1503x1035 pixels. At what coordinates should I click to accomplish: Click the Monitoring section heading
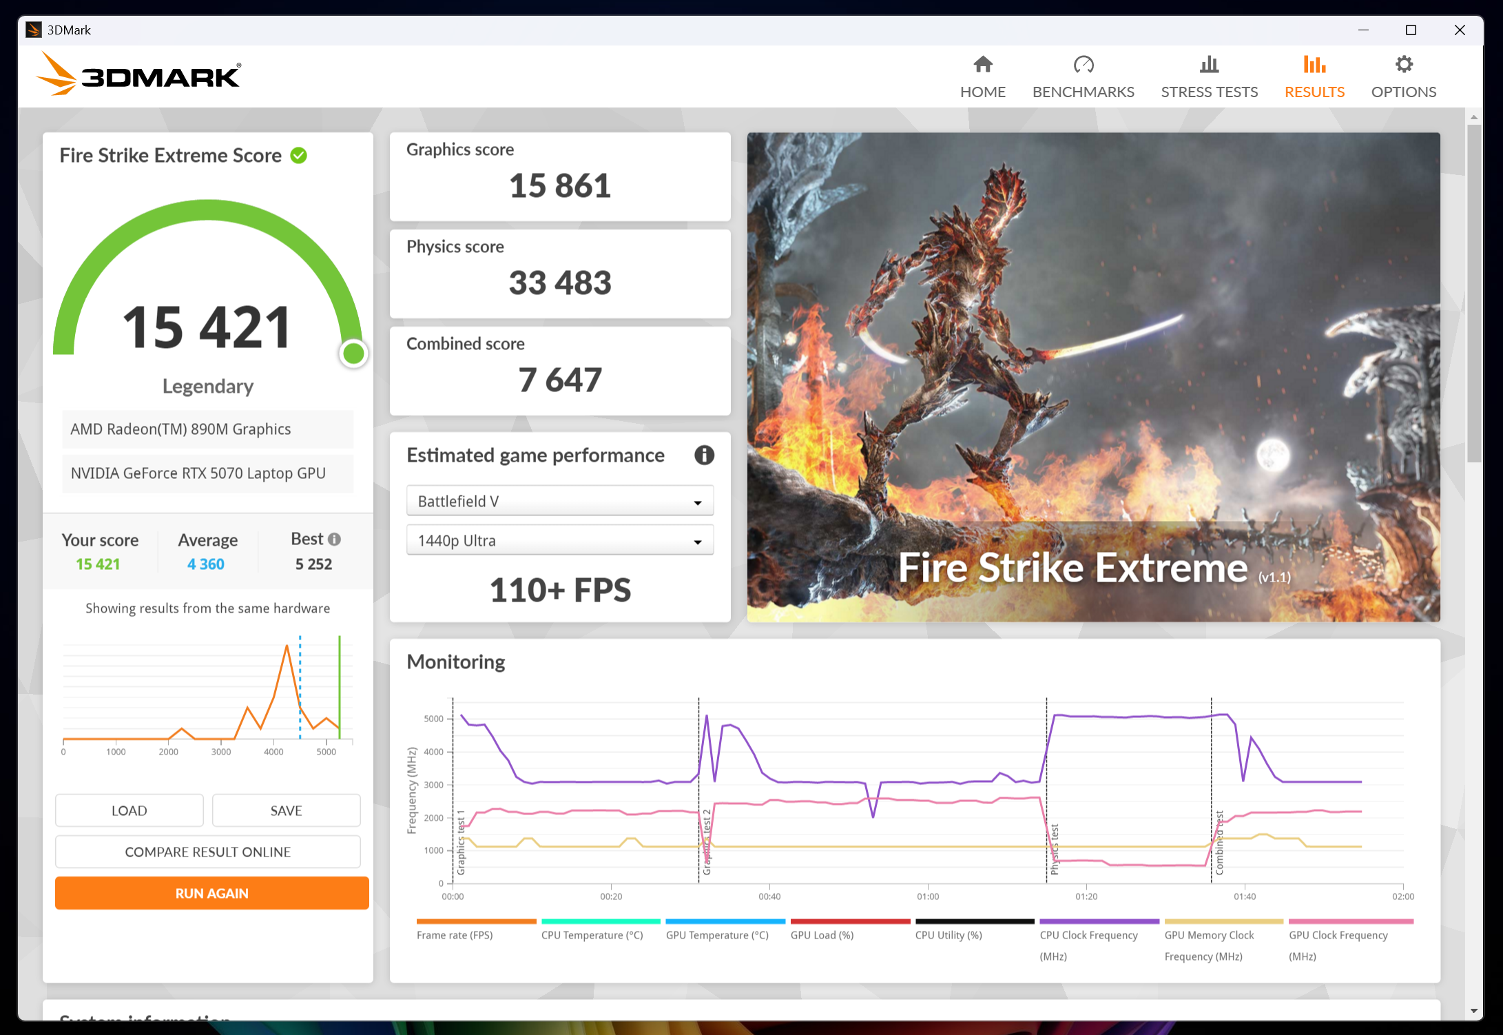click(456, 662)
